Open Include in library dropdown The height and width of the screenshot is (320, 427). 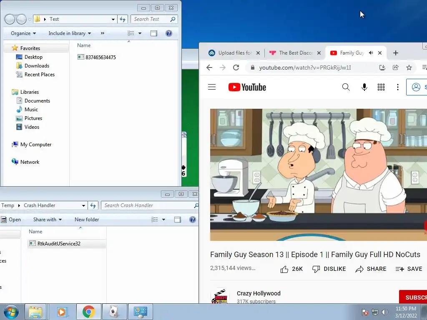pyautogui.click(x=70, y=33)
